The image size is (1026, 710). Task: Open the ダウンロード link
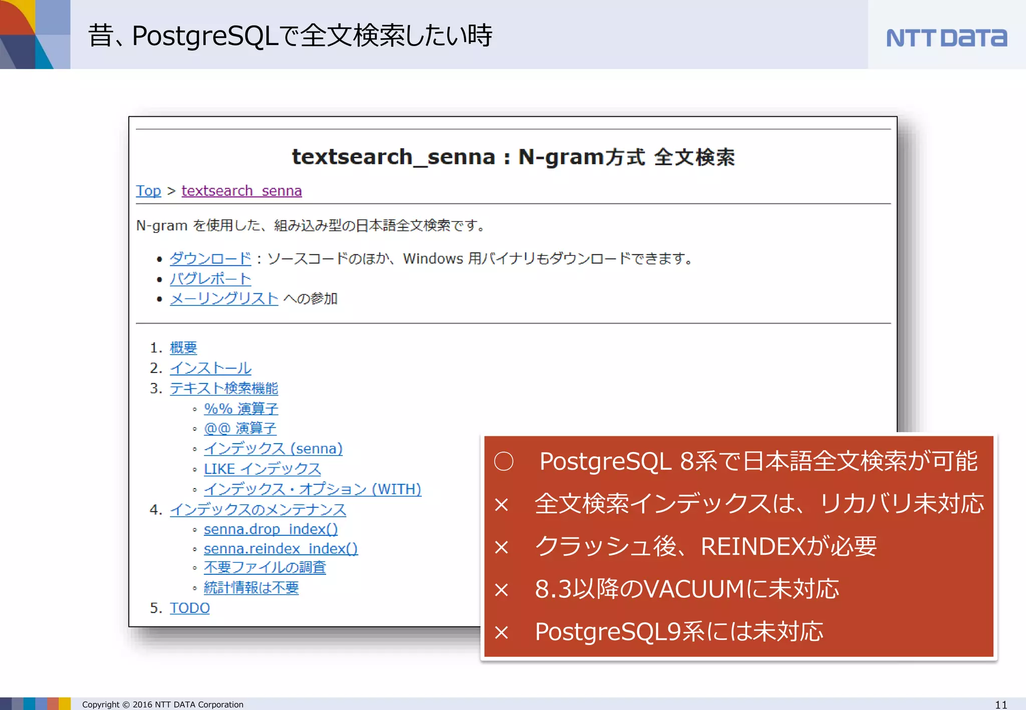(x=210, y=259)
